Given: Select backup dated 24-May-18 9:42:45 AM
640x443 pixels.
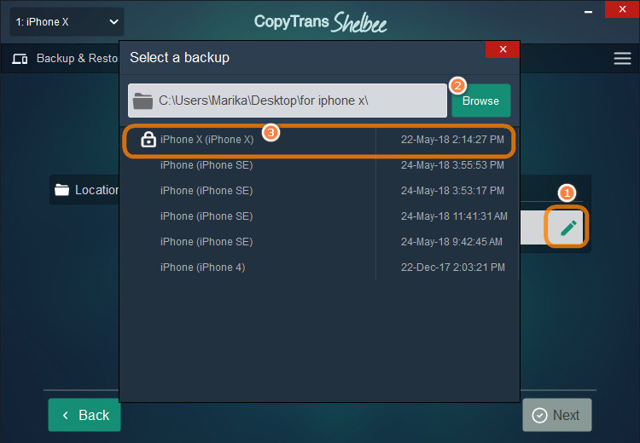Looking at the screenshot, I should pyautogui.click(x=319, y=242).
